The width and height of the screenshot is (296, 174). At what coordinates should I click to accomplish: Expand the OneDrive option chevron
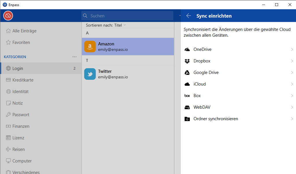pyautogui.click(x=292, y=49)
